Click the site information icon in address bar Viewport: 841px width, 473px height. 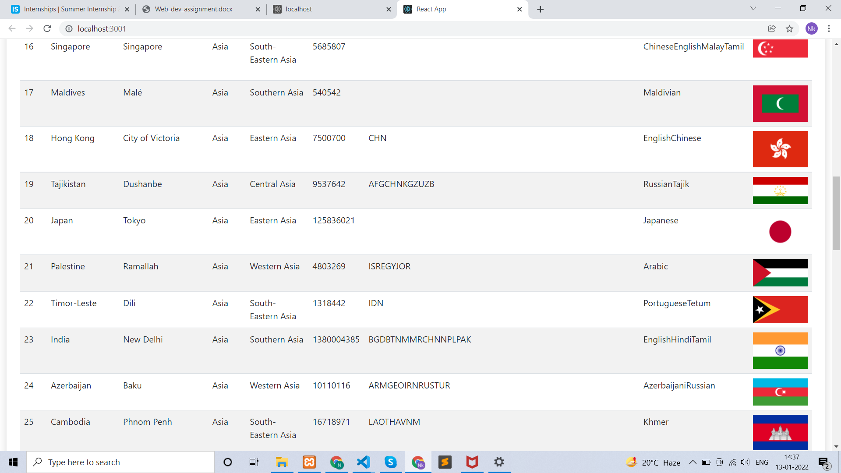(69, 28)
